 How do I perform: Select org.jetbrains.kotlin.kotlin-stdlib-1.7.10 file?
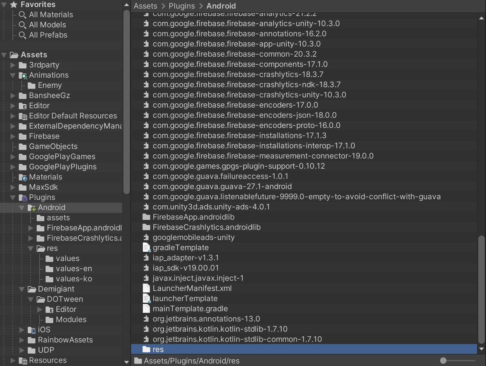[220, 329]
